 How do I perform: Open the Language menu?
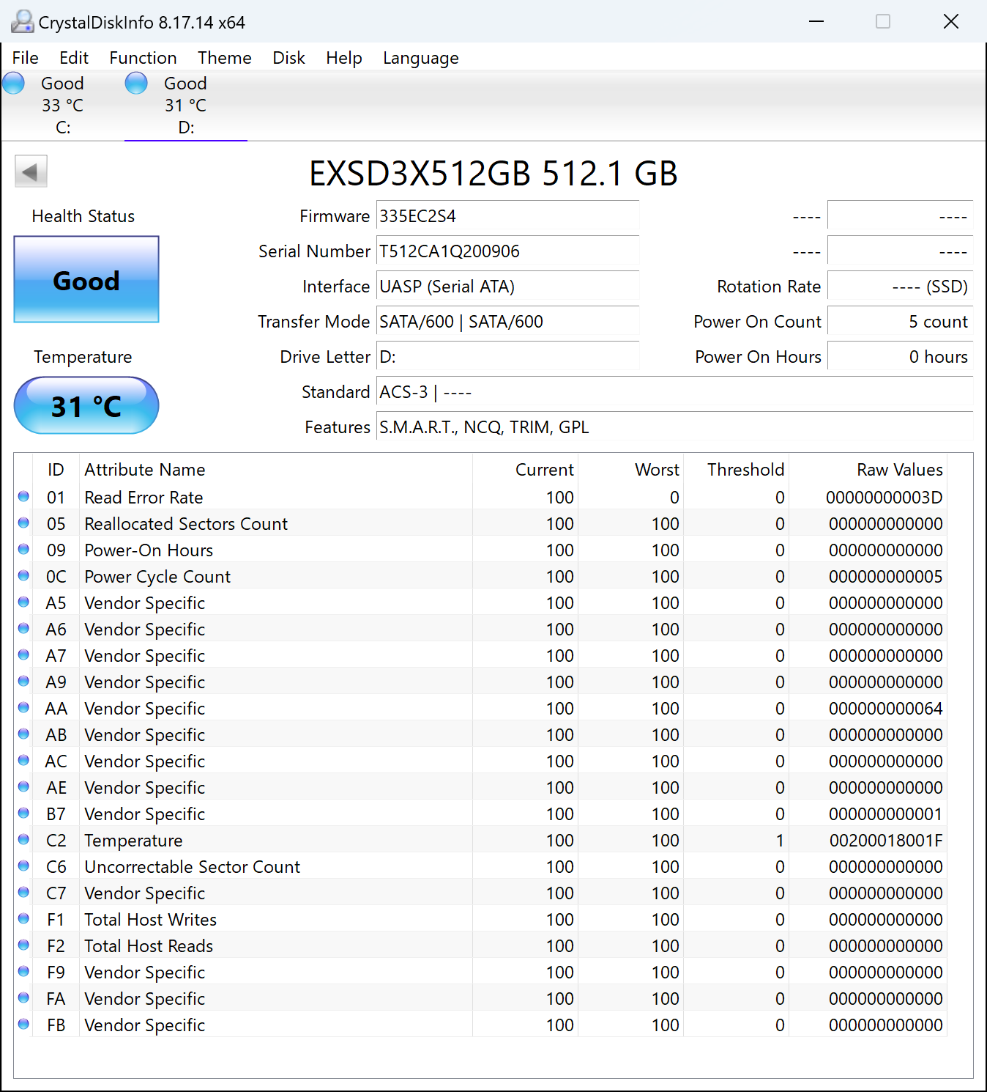click(421, 58)
